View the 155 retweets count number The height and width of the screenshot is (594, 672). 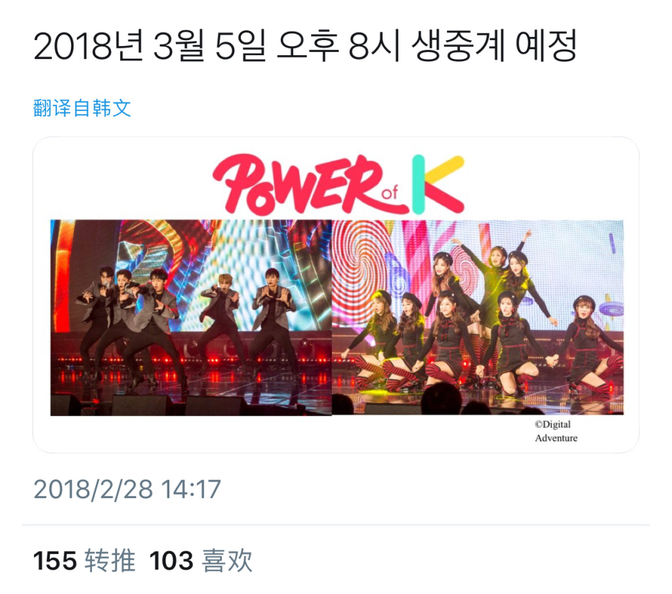(x=55, y=560)
